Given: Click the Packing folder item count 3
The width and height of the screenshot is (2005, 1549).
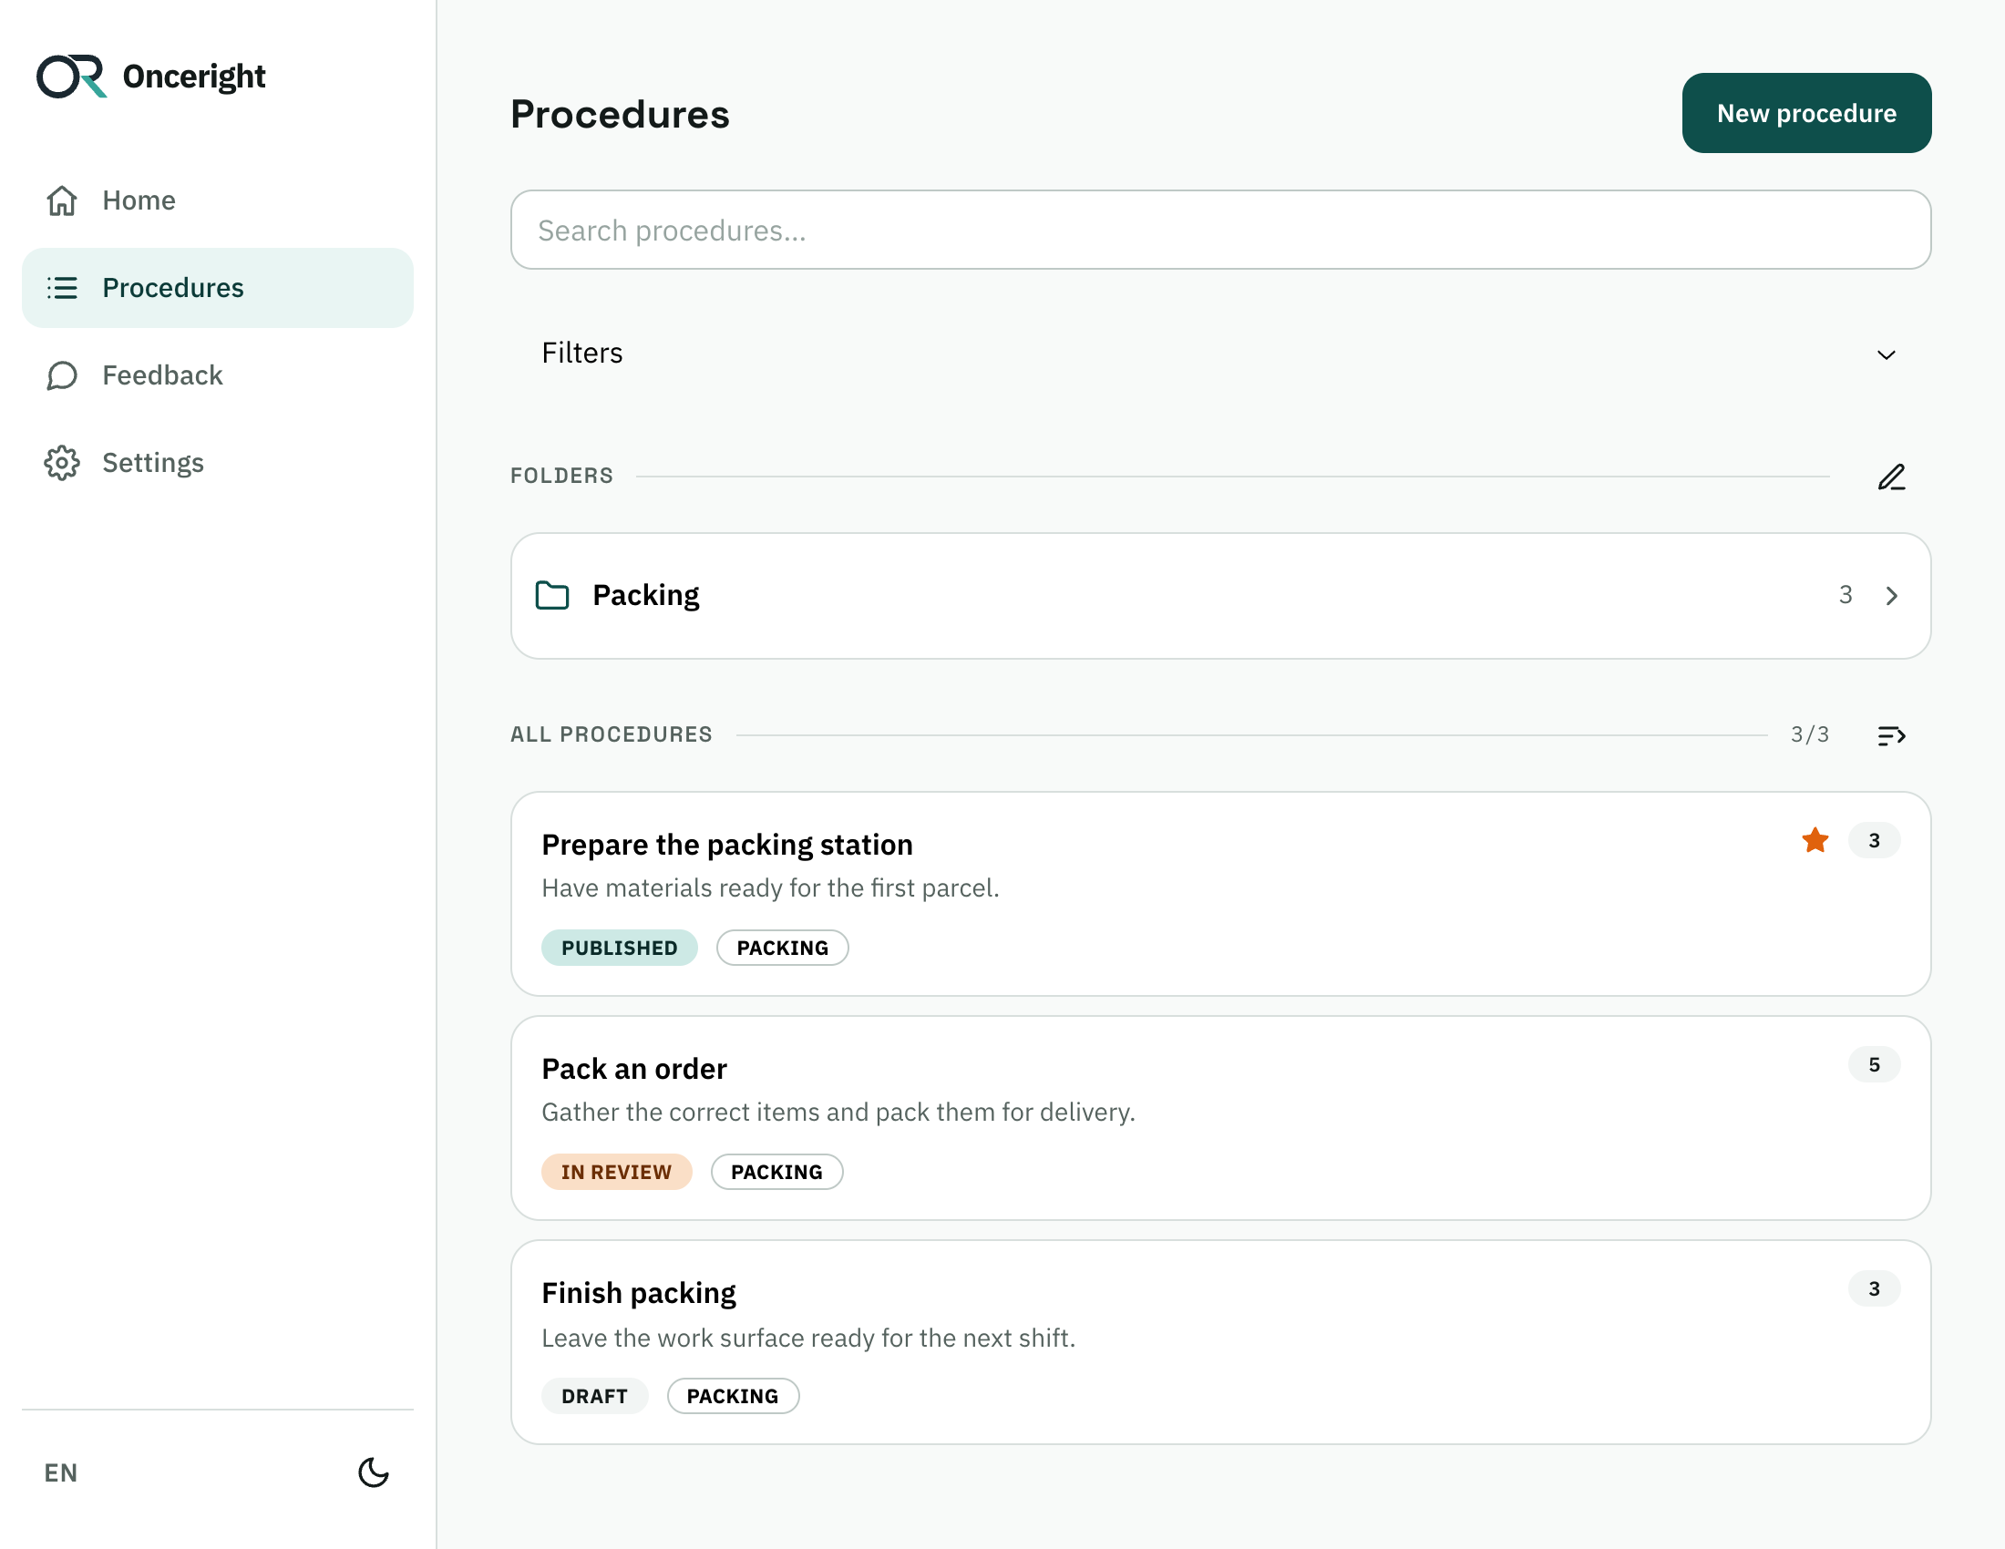Looking at the screenshot, I should point(1846,595).
